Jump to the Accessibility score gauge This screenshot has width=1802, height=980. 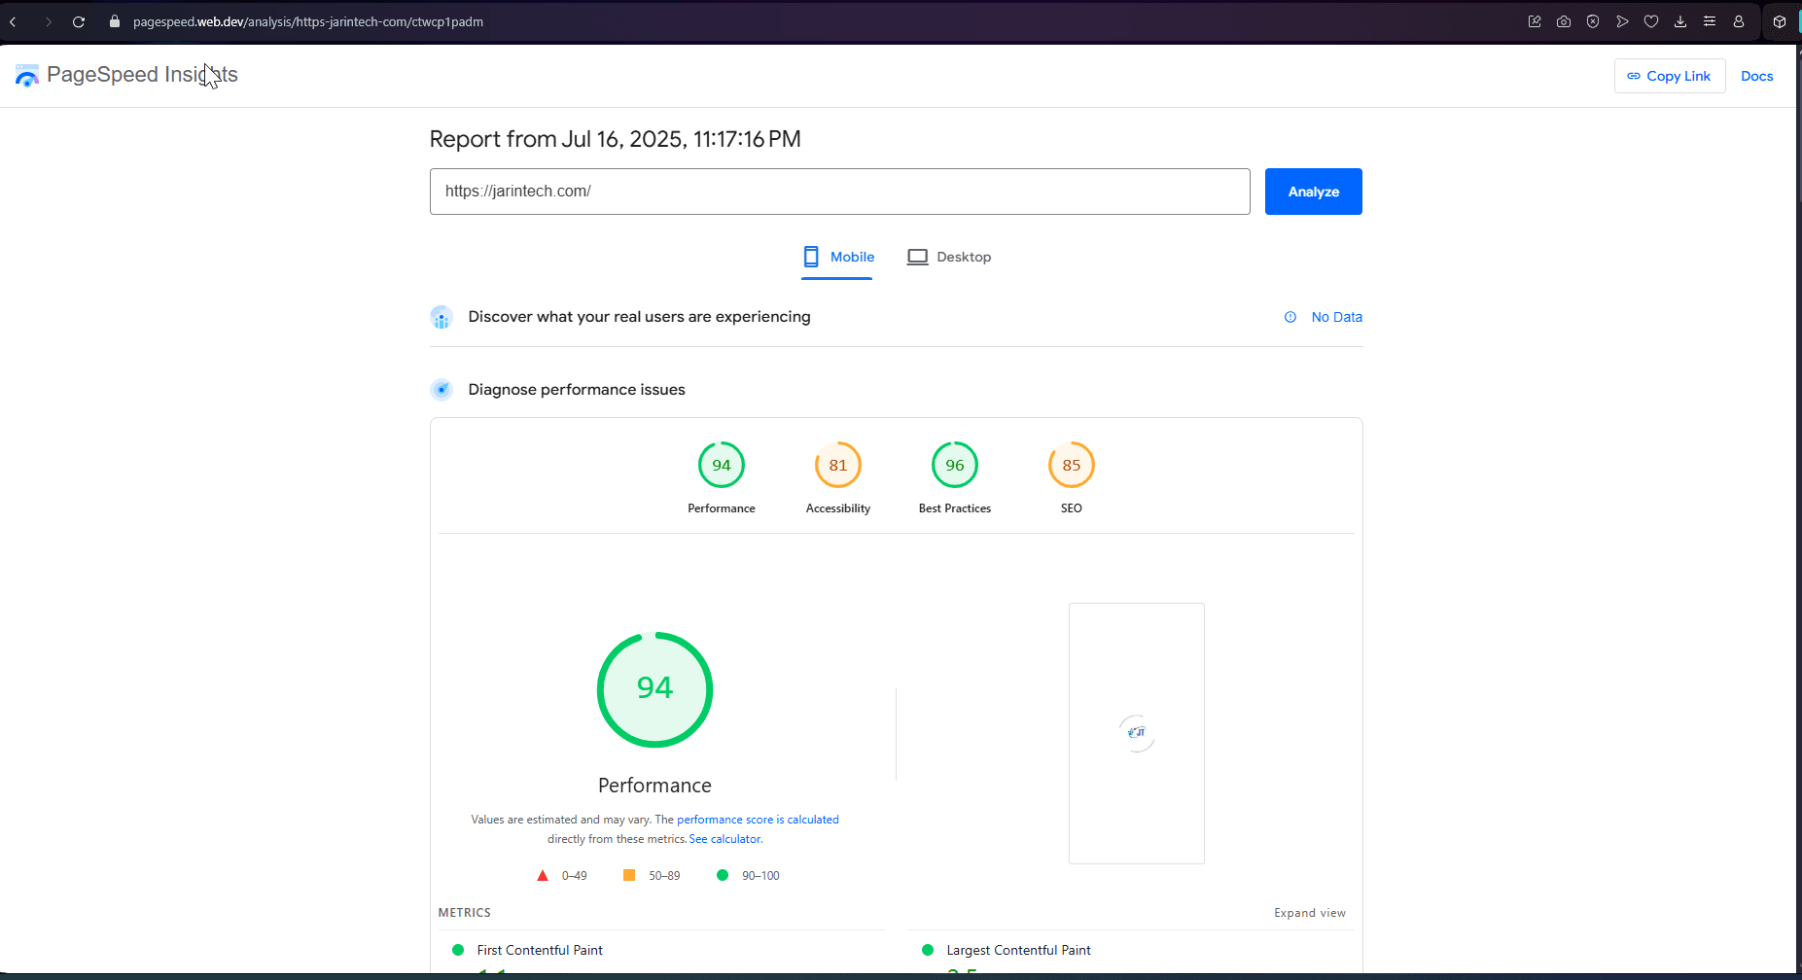(837, 466)
